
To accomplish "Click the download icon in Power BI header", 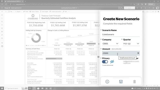I will click(x=145, y=8).
